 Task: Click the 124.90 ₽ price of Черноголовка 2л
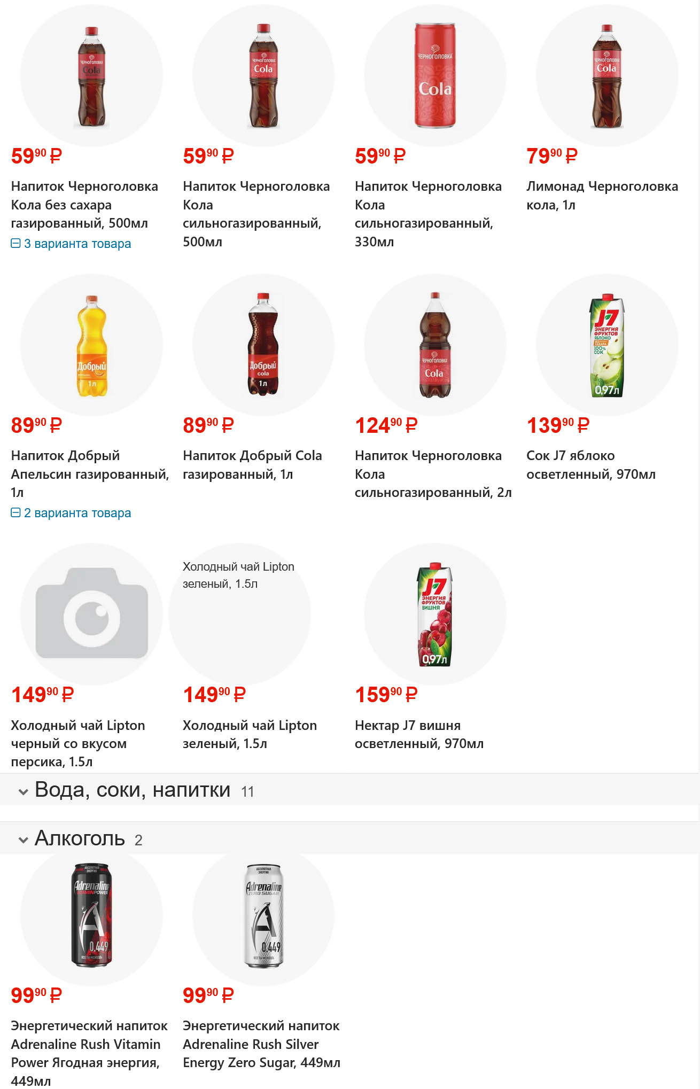tap(386, 426)
